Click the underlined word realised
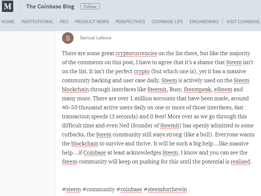261x196 pixels. click(x=240, y=162)
